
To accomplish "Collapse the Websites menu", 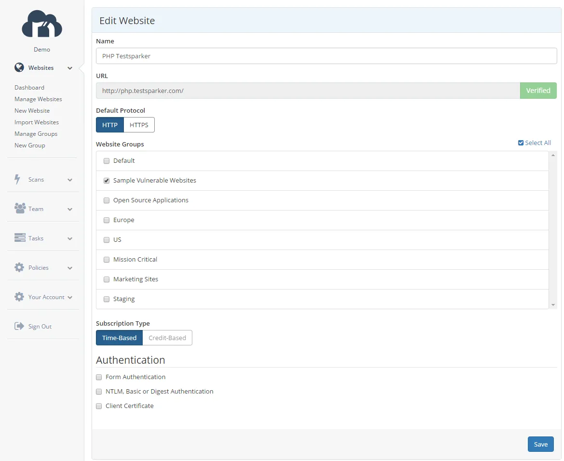I will (x=69, y=67).
